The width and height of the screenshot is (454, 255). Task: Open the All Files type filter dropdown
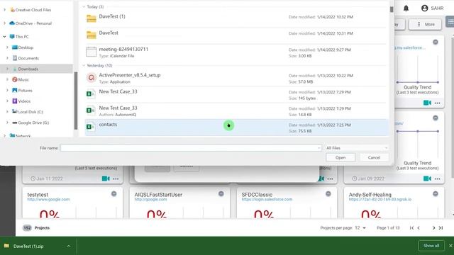coord(357,148)
